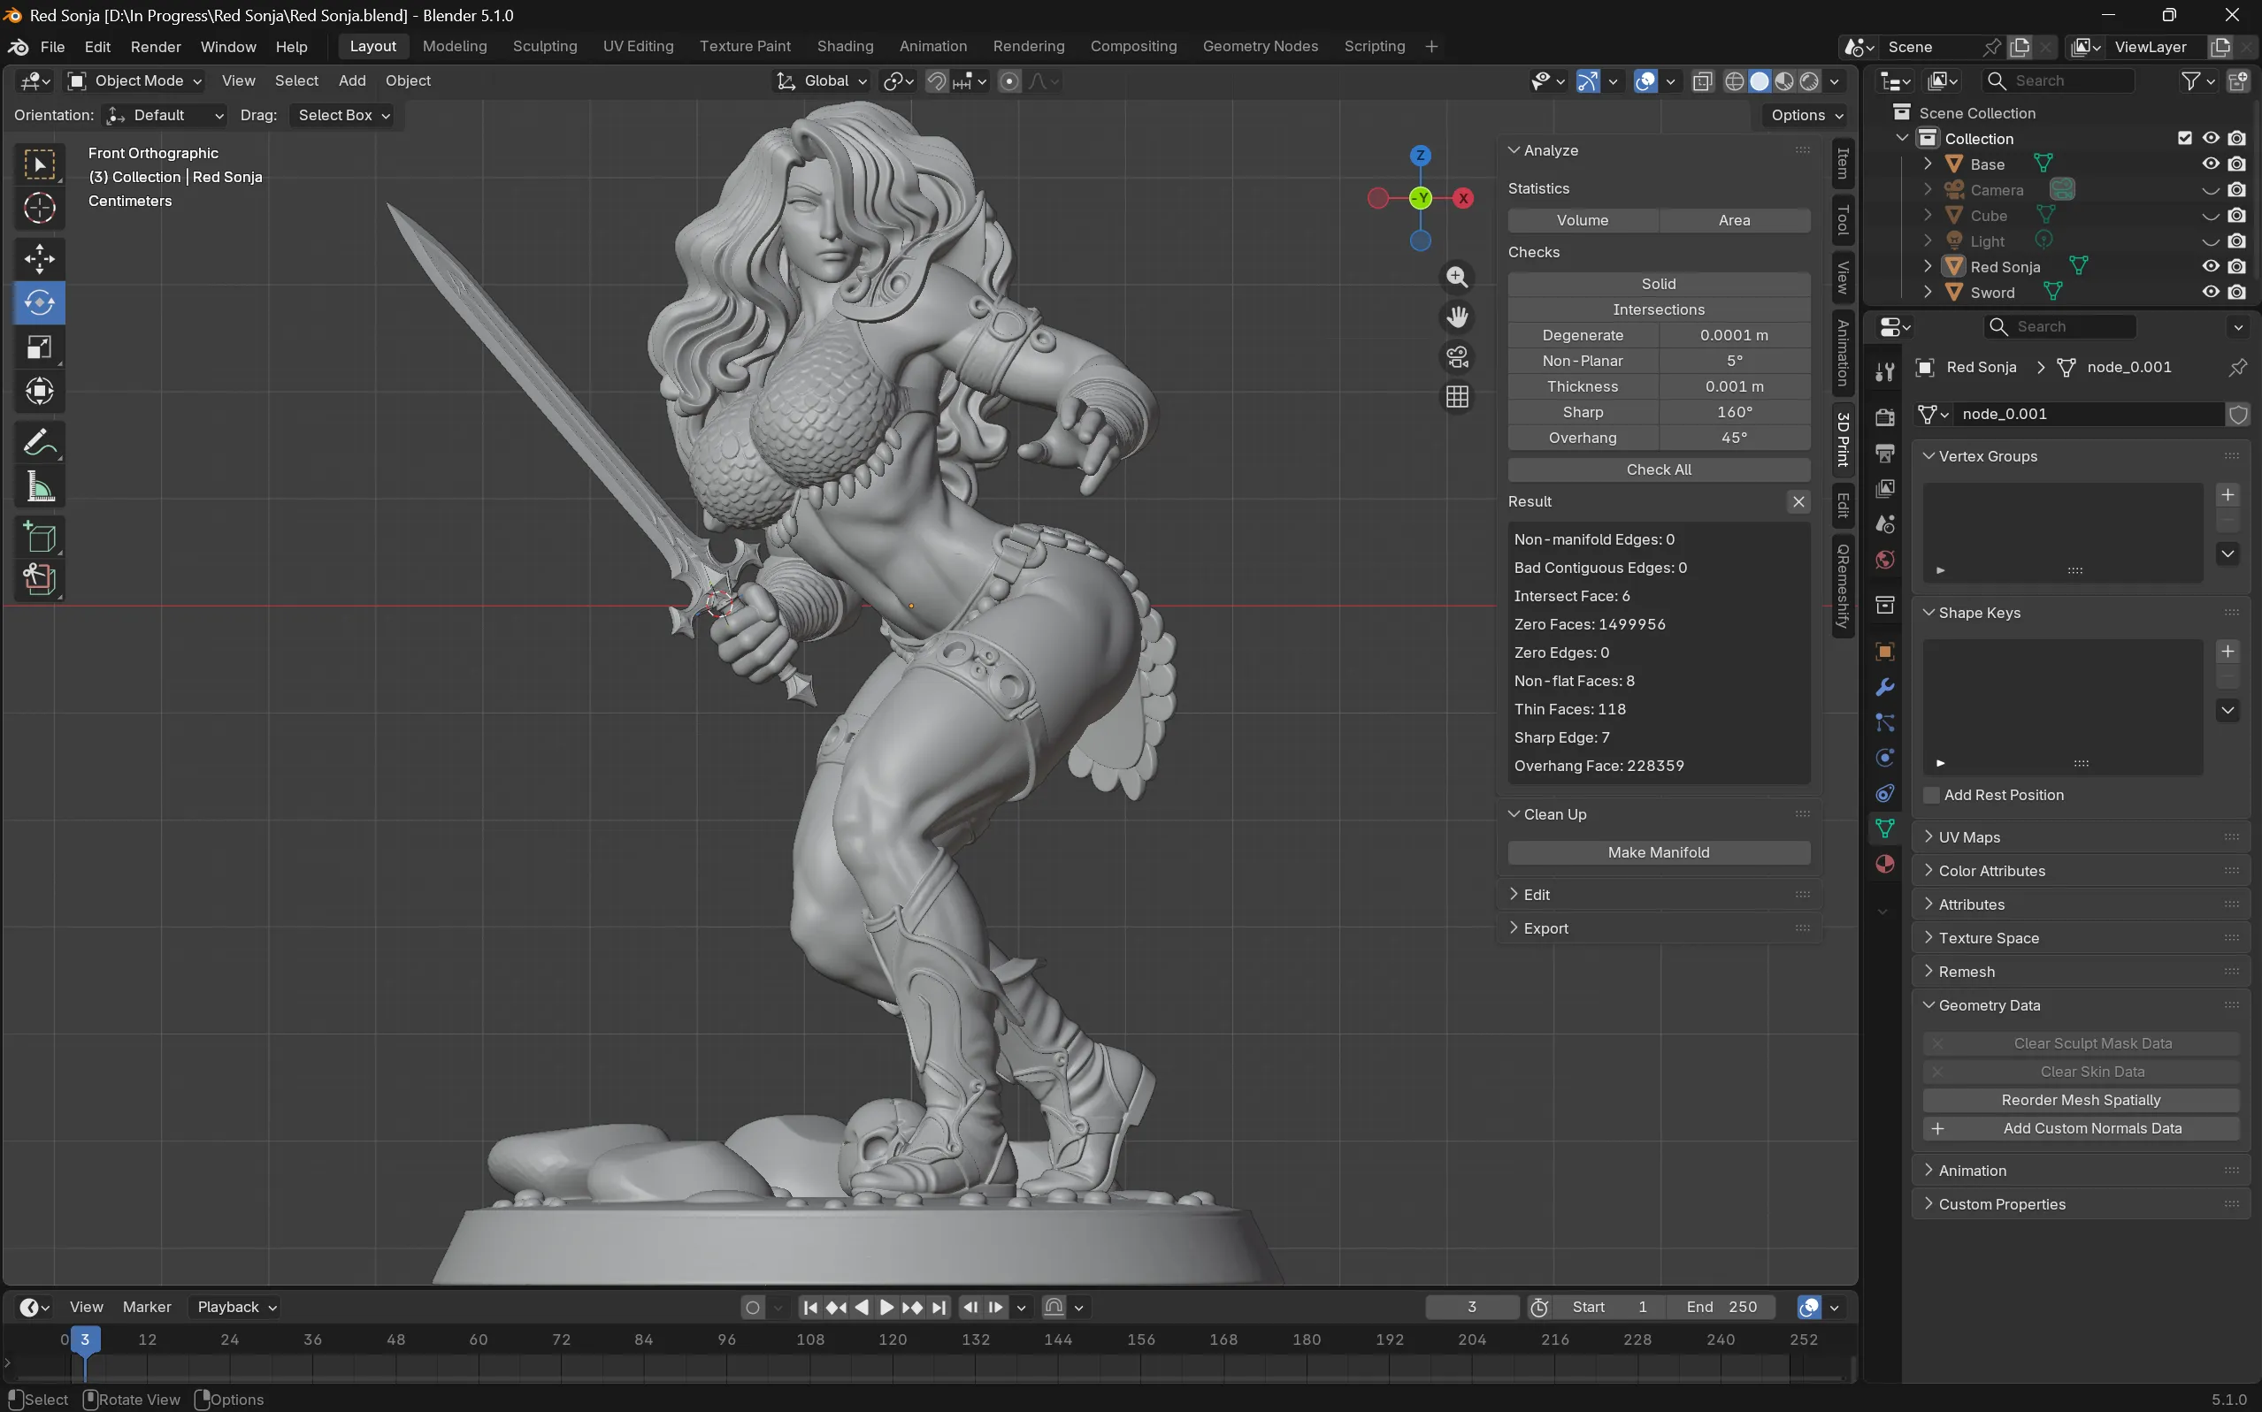Click the timeline play button
Image resolution: width=2262 pixels, height=1412 pixels.
[x=886, y=1308]
